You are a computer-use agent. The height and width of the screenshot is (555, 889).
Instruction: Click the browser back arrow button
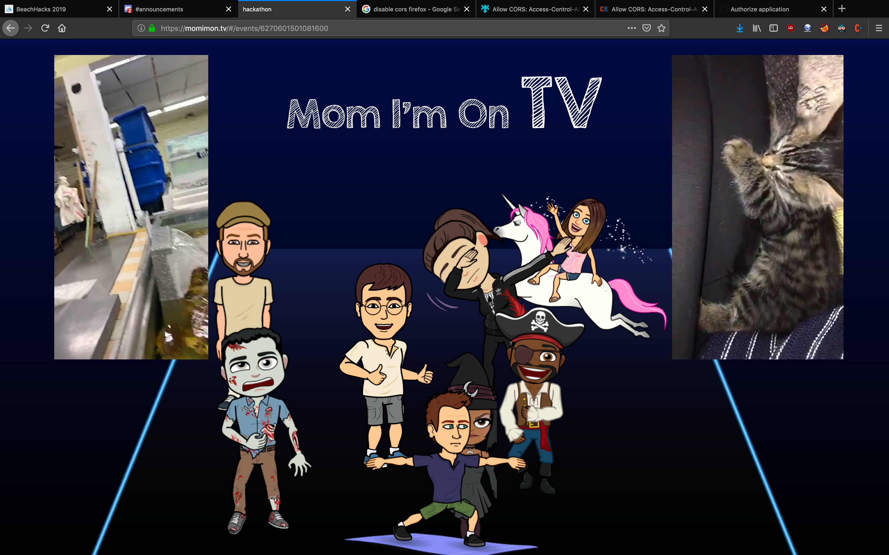(x=11, y=28)
